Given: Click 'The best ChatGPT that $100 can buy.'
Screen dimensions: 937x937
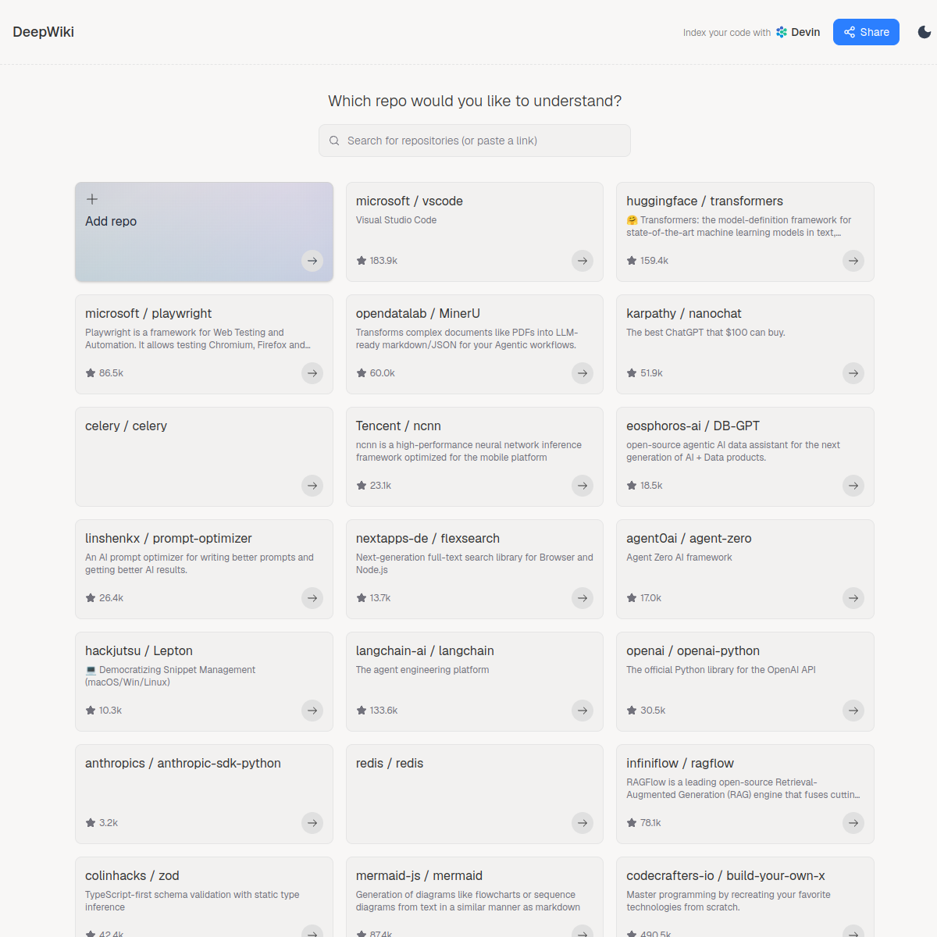Looking at the screenshot, I should [706, 333].
